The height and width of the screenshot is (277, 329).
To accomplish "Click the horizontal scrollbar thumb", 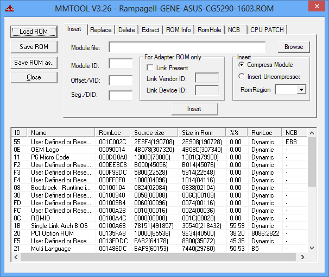I will pyautogui.click(x=158, y=257).
